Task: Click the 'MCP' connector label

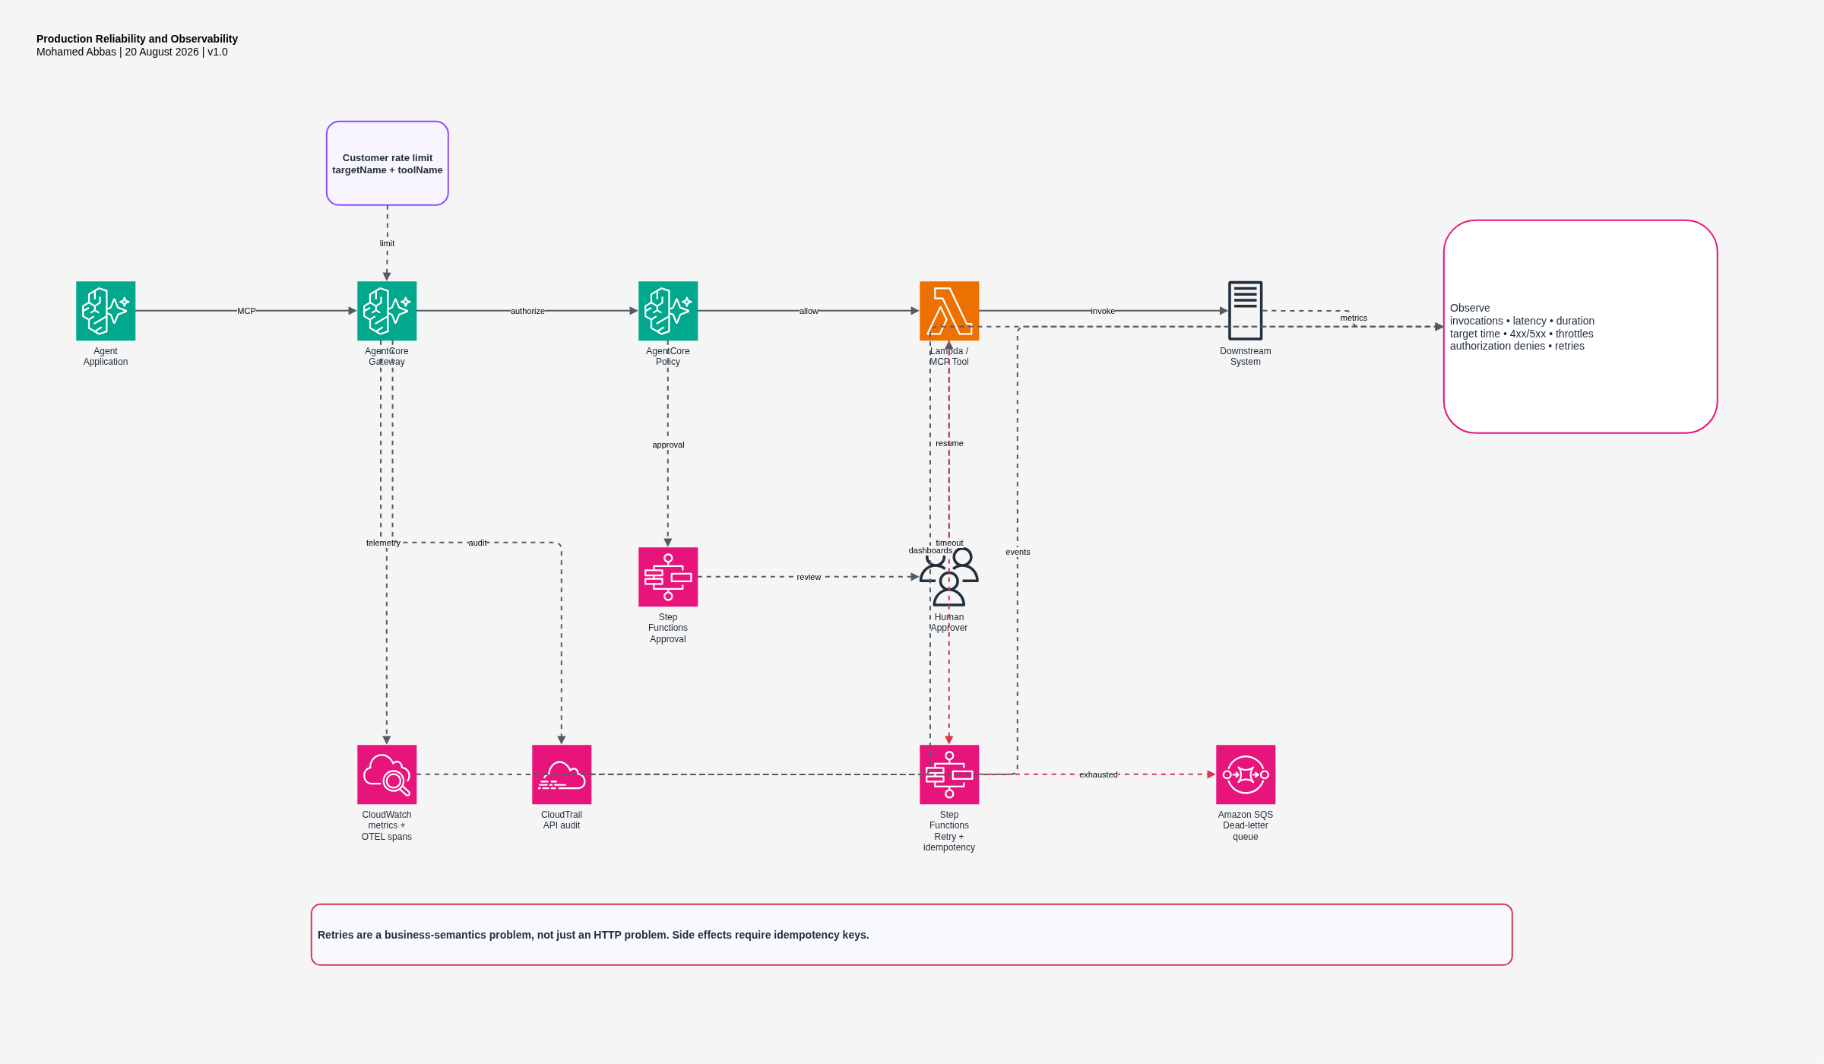Action: point(246,311)
